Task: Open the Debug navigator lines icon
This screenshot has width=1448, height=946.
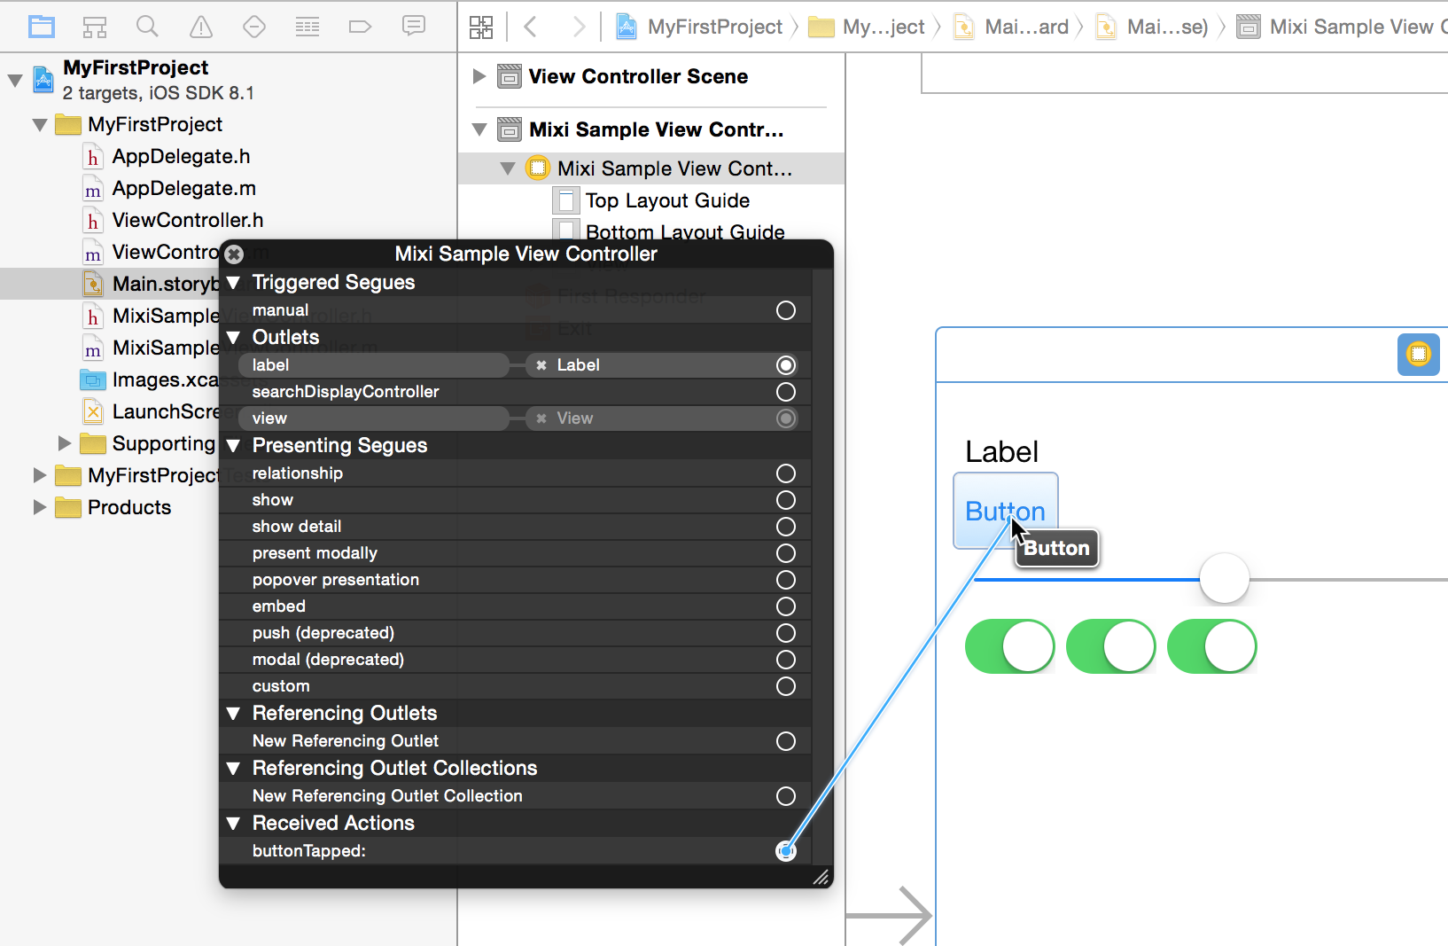Action: click(308, 27)
